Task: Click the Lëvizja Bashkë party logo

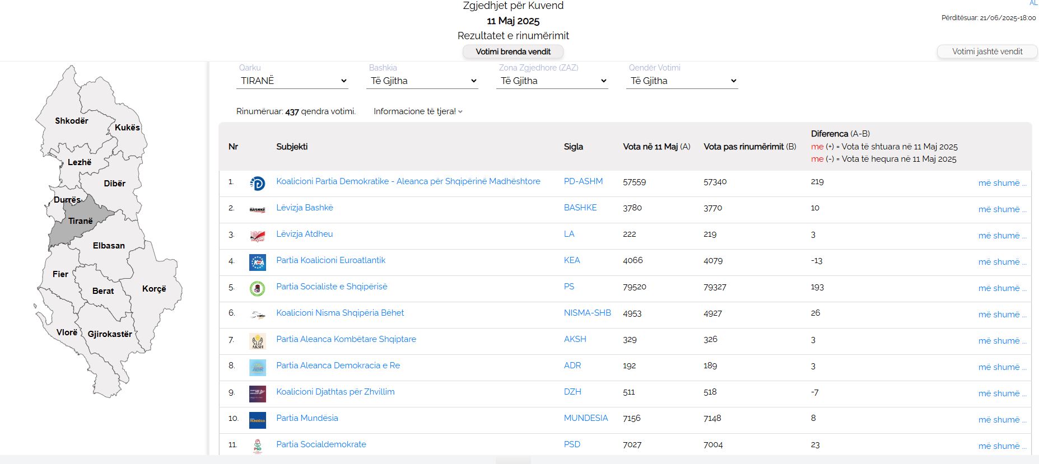Action: [x=257, y=209]
